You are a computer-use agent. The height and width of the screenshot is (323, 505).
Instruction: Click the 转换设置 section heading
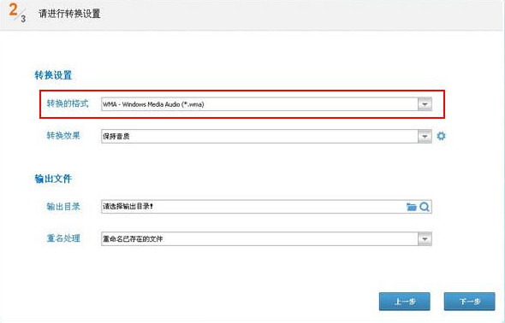(x=53, y=75)
